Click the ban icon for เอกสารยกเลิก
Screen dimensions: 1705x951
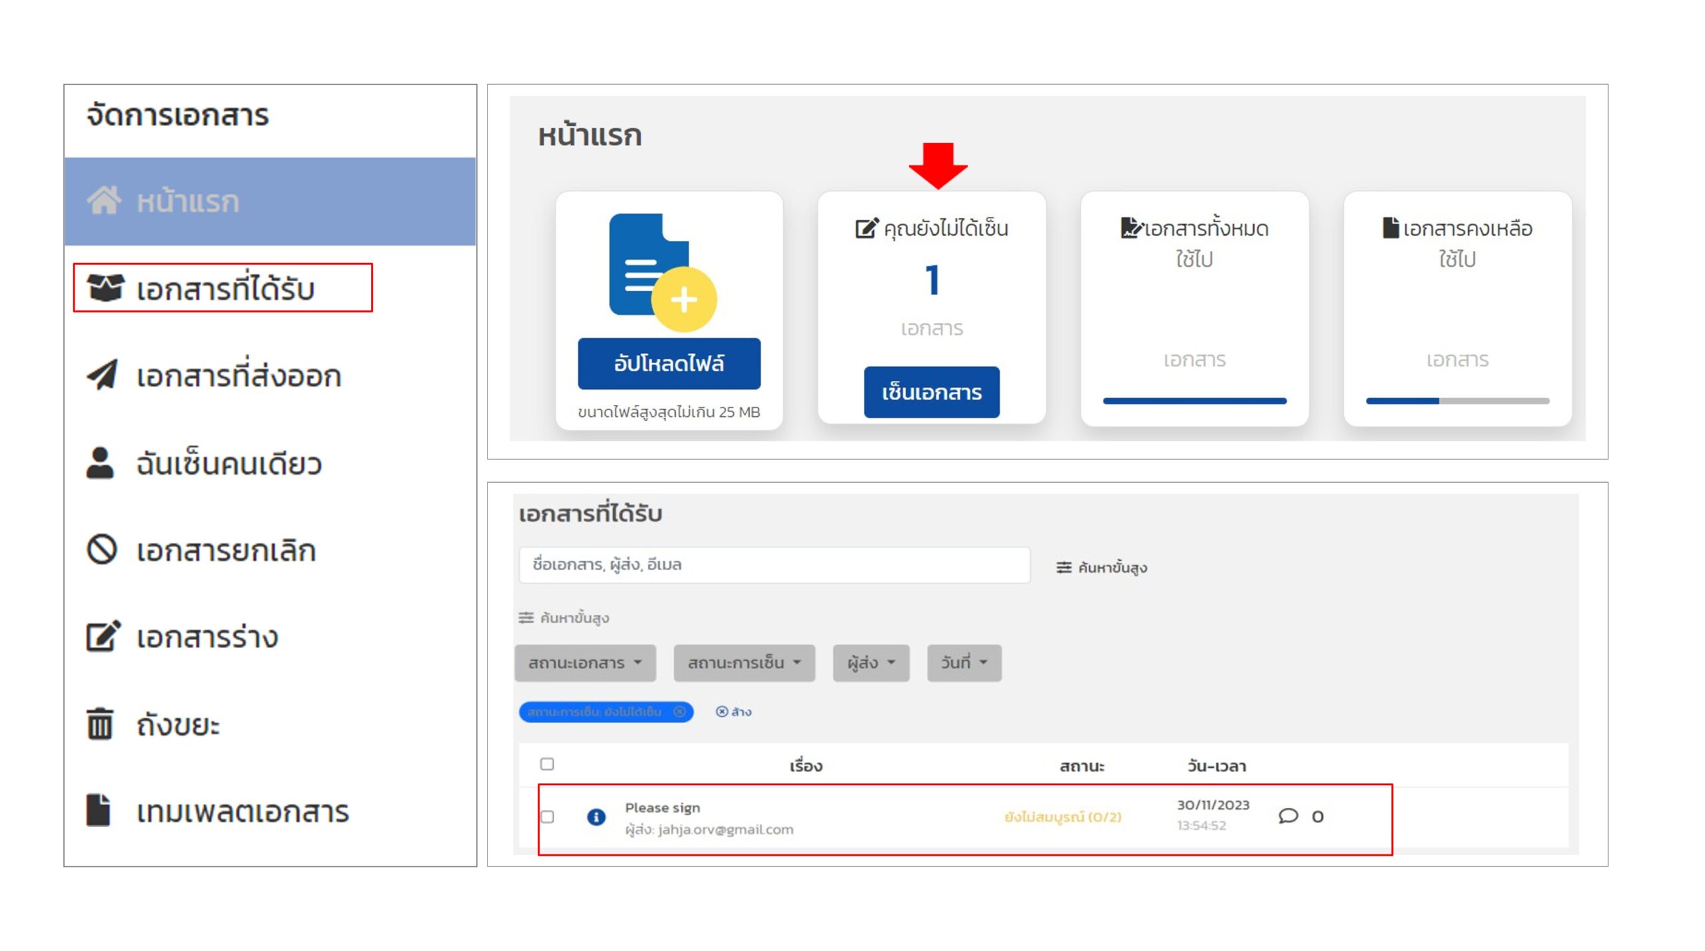102,550
